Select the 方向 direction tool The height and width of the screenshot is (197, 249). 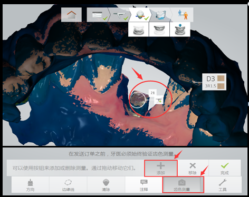[x=31, y=185]
